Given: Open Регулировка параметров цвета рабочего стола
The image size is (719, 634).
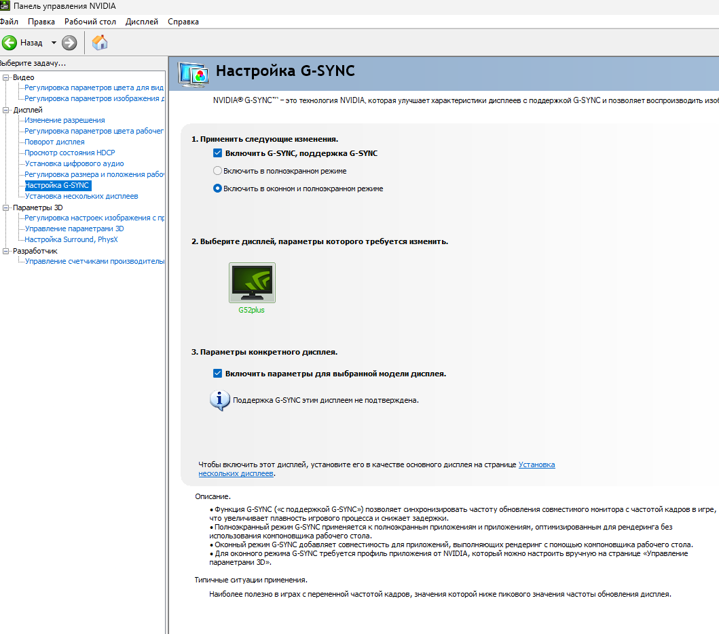Looking at the screenshot, I should point(94,131).
